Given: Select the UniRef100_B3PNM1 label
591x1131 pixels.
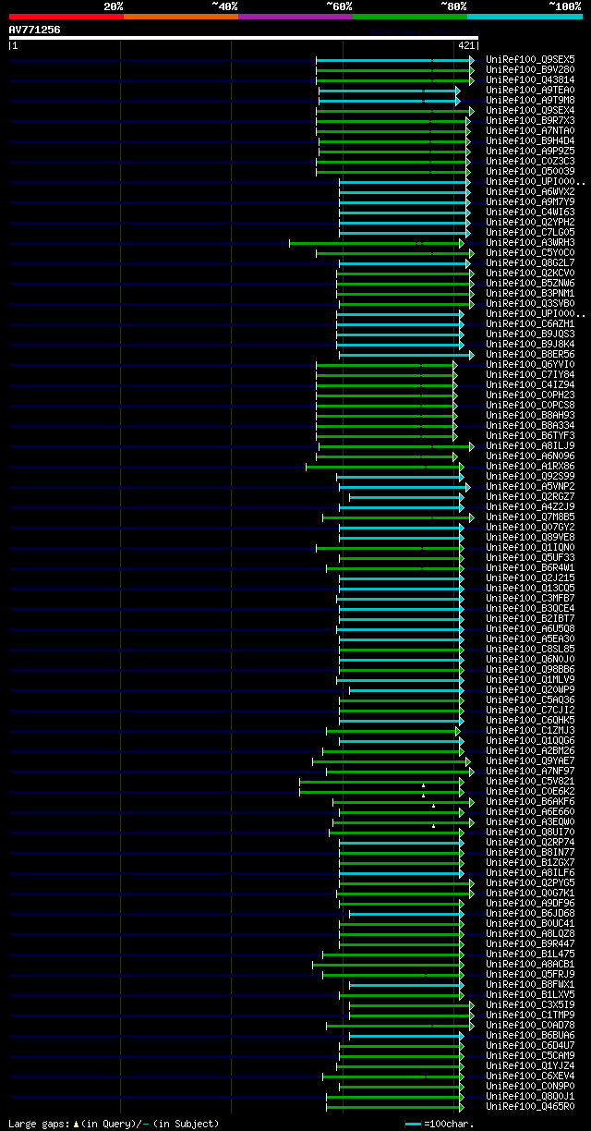Looking at the screenshot, I should 530,293.
